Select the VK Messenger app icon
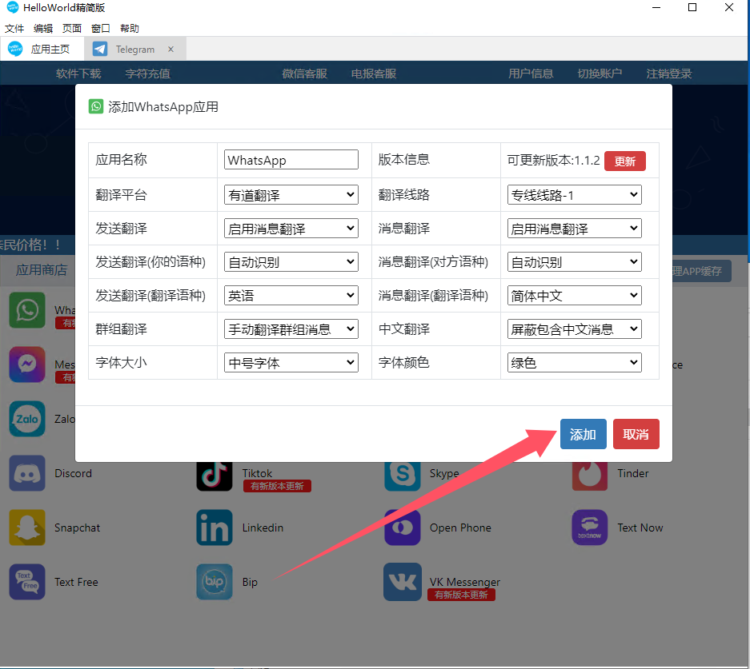Viewport: 750px width, 669px height. [x=403, y=582]
